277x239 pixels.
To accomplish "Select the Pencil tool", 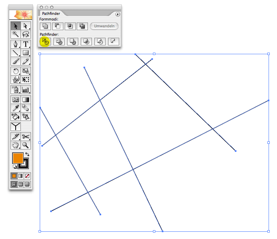I will pyautogui.click(x=26, y=61).
